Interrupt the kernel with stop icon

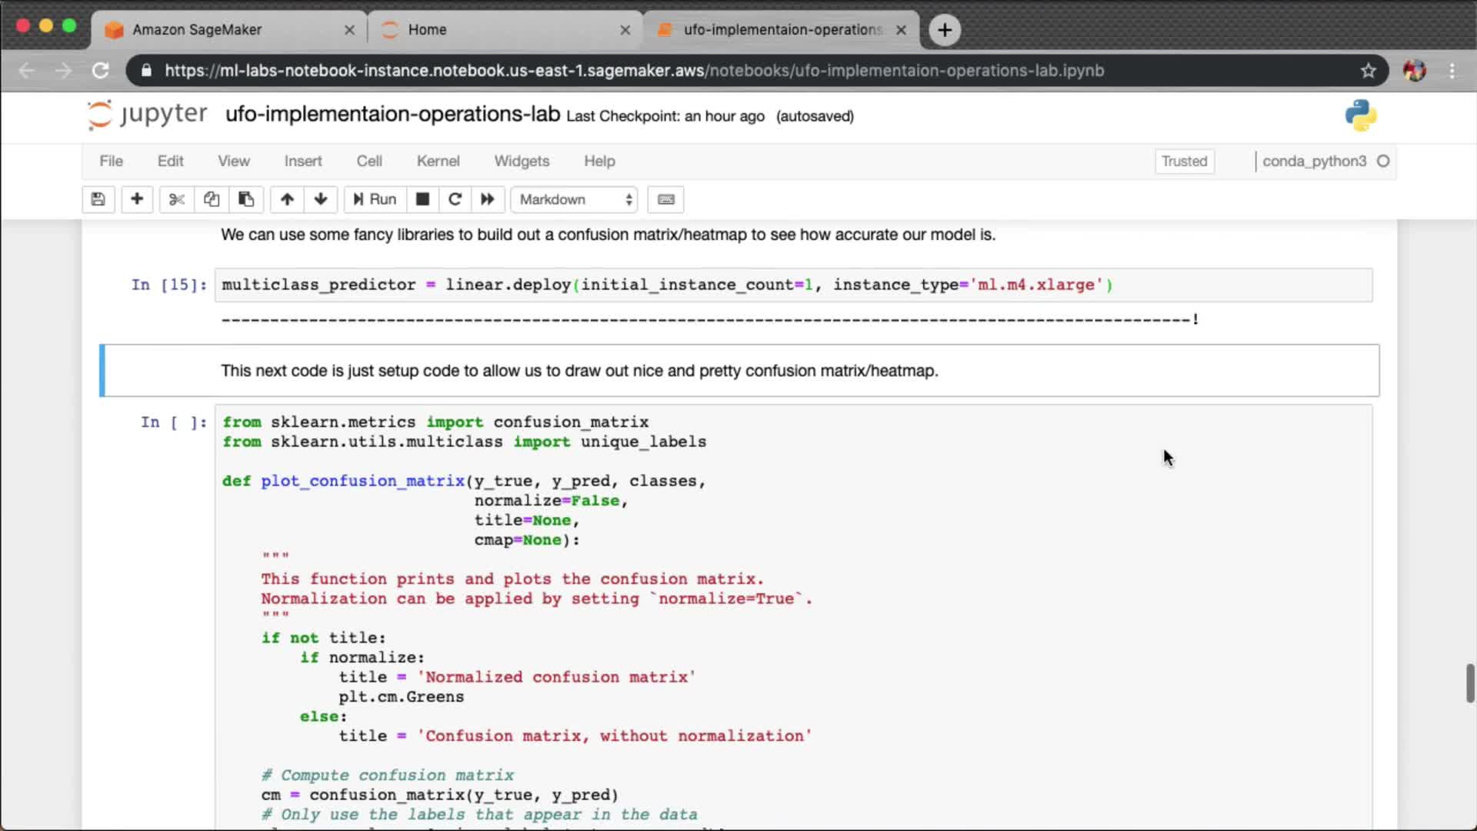point(422,199)
